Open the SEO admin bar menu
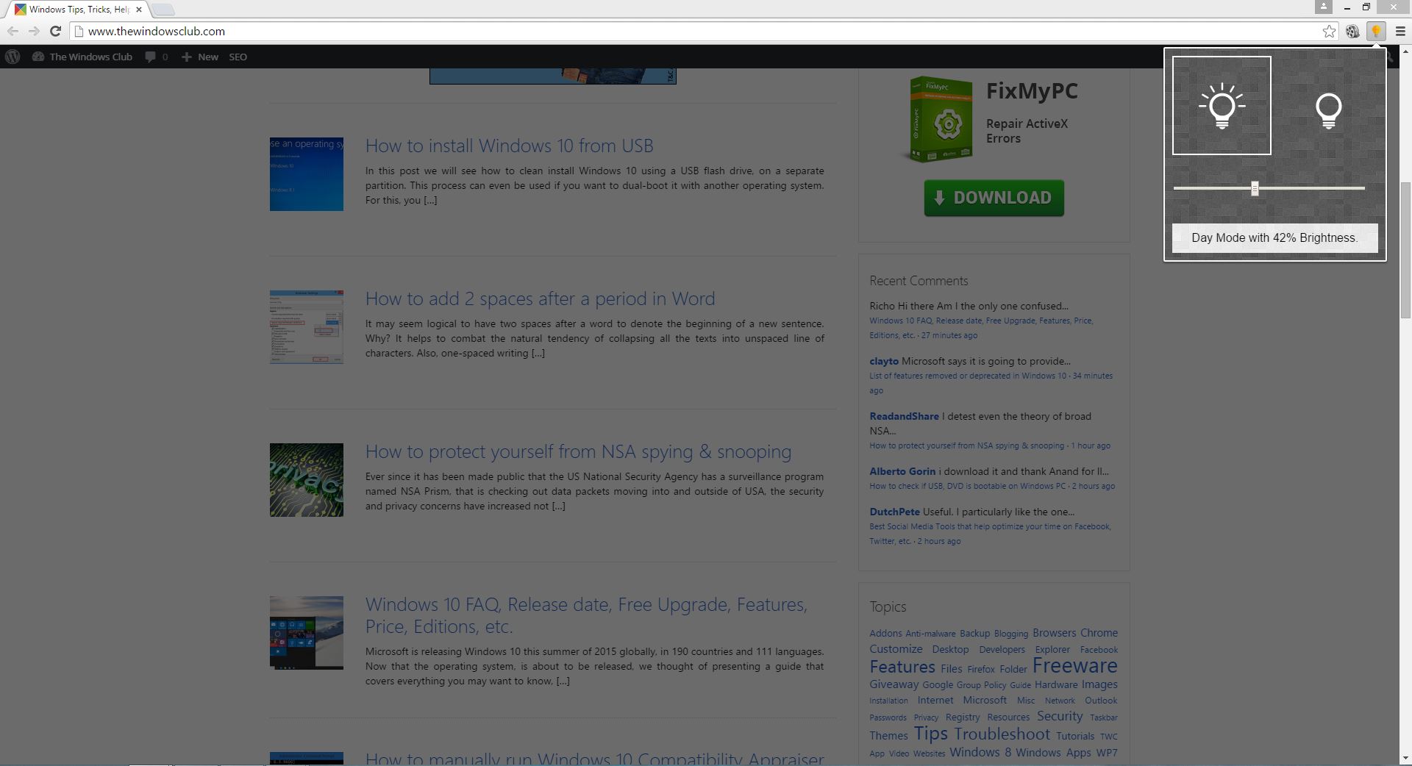 point(238,57)
